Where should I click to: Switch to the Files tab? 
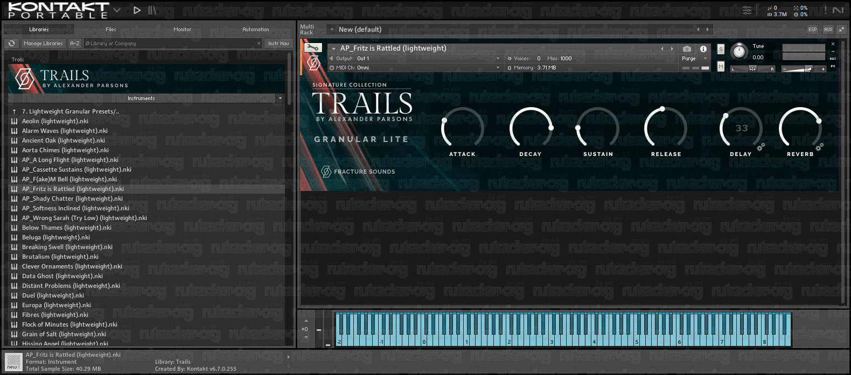[x=111, y=30]
